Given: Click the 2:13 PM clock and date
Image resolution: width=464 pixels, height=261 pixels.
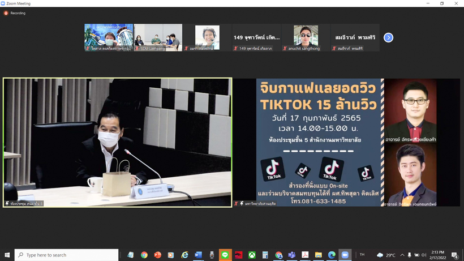Looking at the screenshot, I should 437,255.
